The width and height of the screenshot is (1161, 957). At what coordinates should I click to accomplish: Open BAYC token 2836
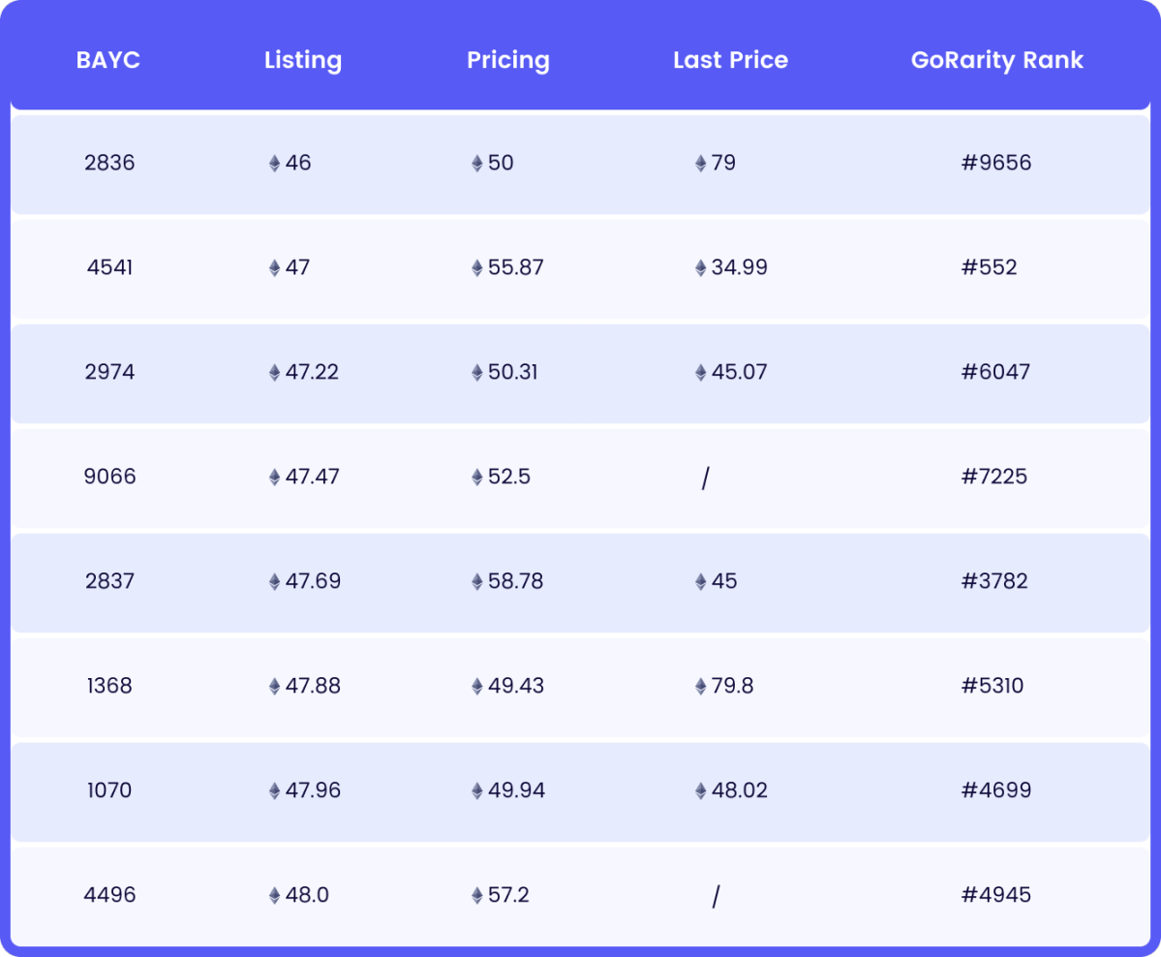click(x=109, y=163)
